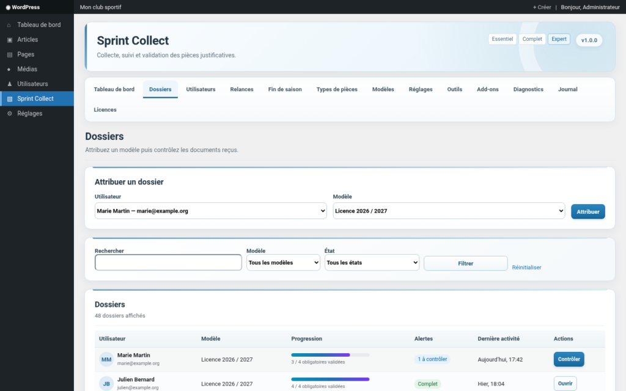The image size is (626, 391).
Task: Click the Pages icon in sidebar
Action: (10, 54)
